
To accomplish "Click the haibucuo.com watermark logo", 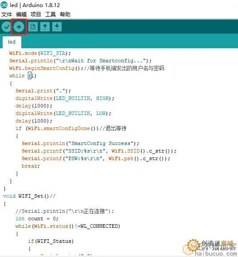I will 210,248.
